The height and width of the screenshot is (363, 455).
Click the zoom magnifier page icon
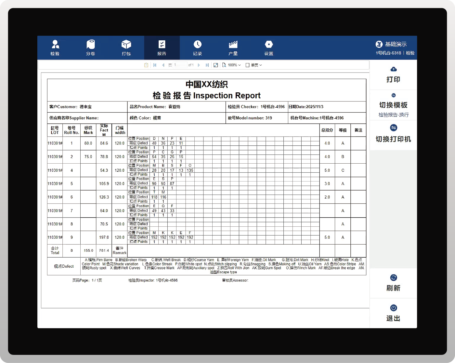pyautogui.click(x=224, y=65)
